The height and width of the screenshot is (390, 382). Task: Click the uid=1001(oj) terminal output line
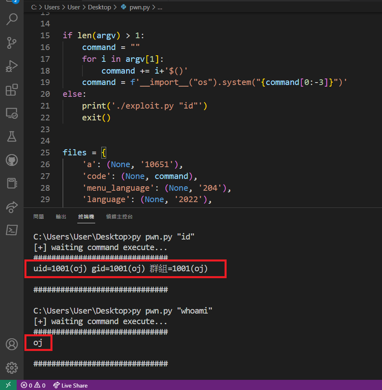pos(121,269)
